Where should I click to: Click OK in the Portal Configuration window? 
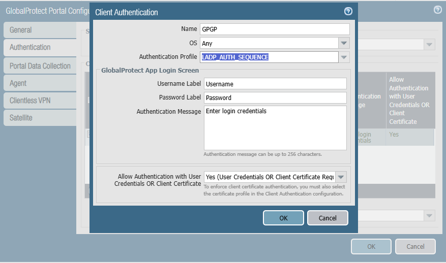pyautogui.click(x=371, y=247)
